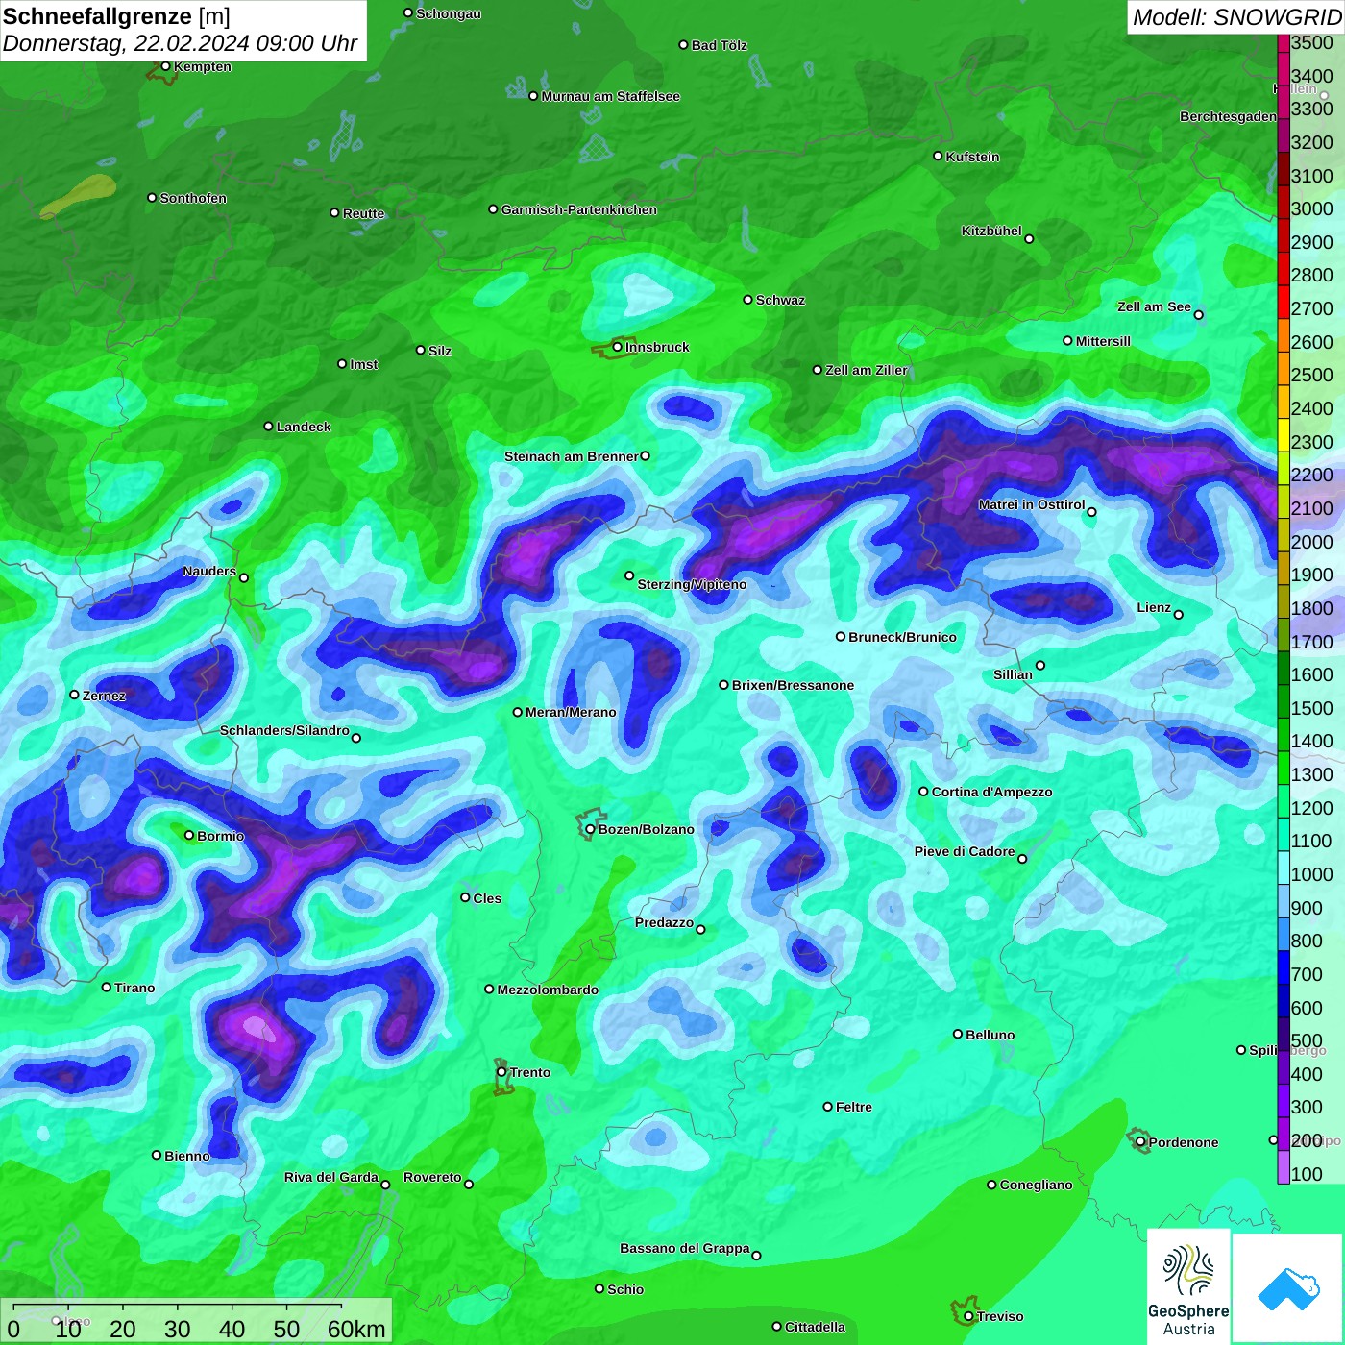Screen dimensions: 1345x1345
Task: Select the Schlanders/Silandro label
Action: (284, 730)
